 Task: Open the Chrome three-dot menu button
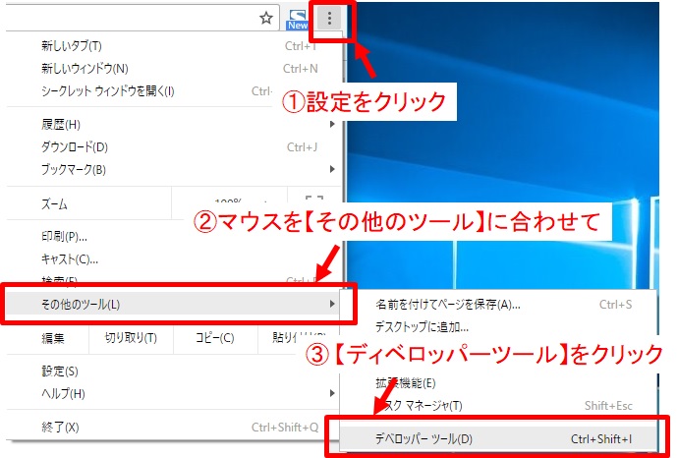pos(329,18)
